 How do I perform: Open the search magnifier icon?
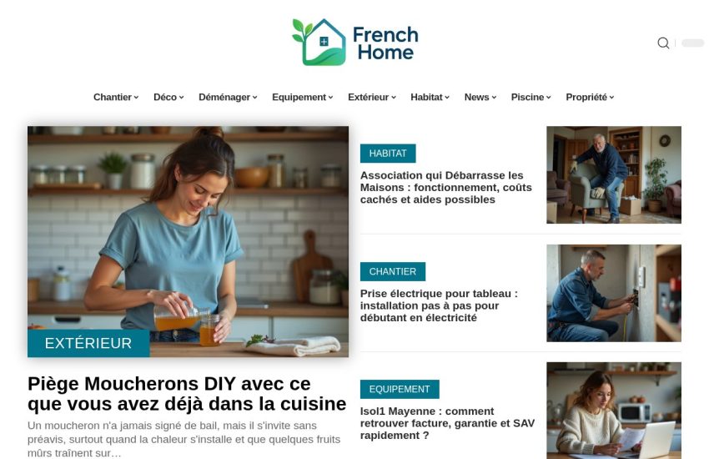click(663, 43)
